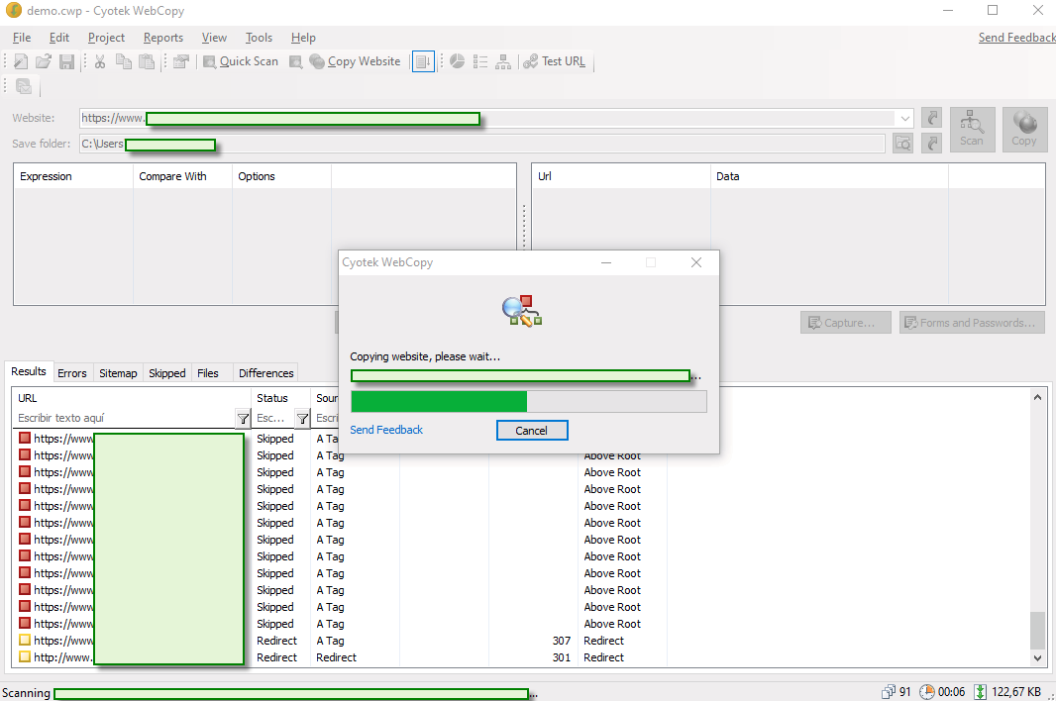The height and width of the screenshot is (701, 1056).
Task: Click the large Scan button
Action: coord(972,130)
